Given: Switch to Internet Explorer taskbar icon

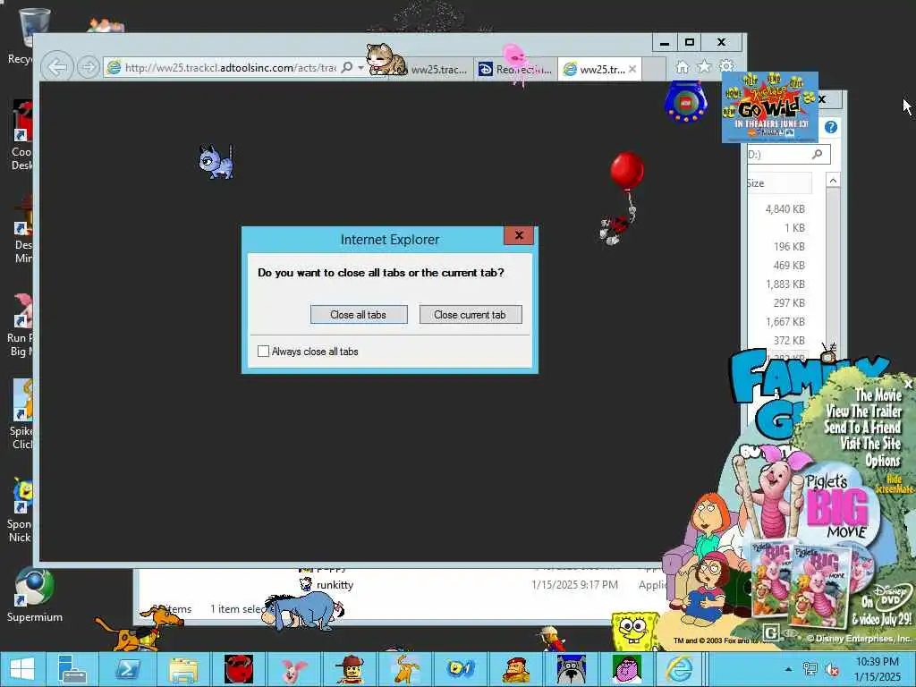Looking at the screenshot, I should click(679, 669).
